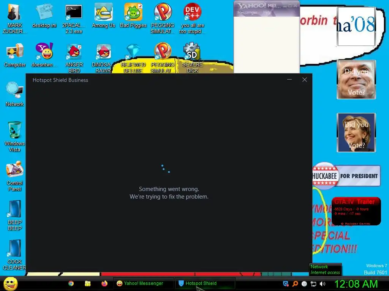Screen dimensions: 389x291
Task: Click the network connection tray icon
Action: pyautogui.click(x=313, y=284)
